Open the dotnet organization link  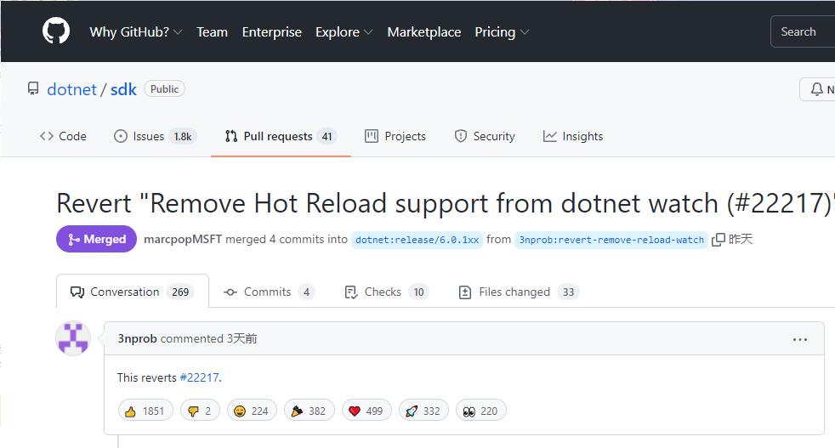72,89
